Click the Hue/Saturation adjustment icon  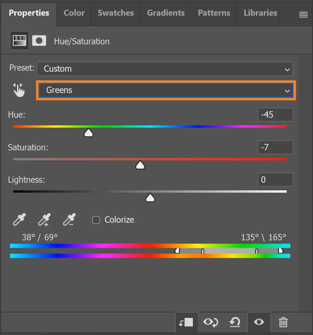(x=19, y=41)
